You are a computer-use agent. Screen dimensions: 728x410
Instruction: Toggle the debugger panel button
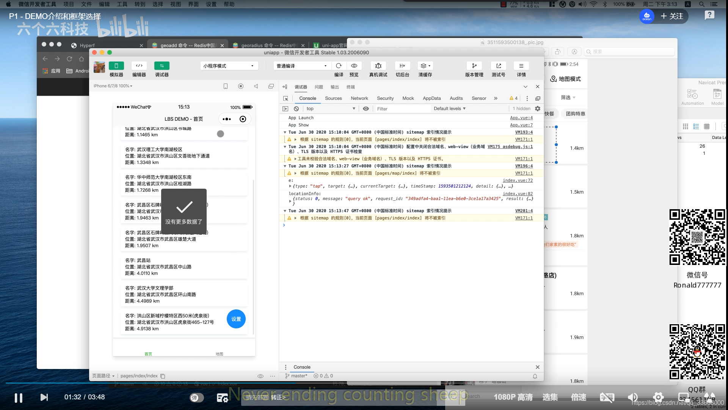click(162, 66)
